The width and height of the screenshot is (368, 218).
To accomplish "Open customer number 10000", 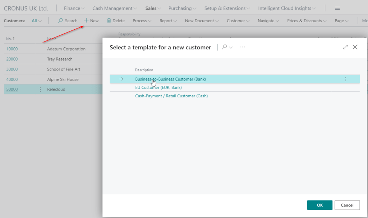I will tap(12, 49).
